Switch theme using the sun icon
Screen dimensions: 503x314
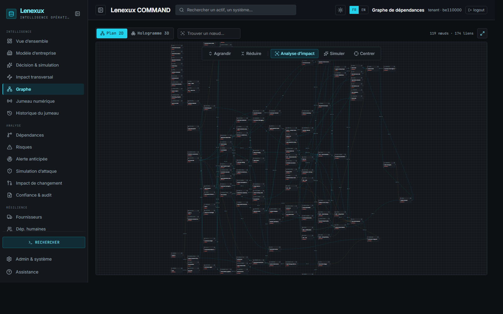(340, 10)
